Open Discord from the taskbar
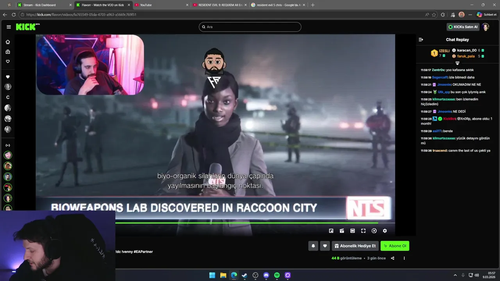This screenshot has height=281, width=500. click(x=266, y=275)
